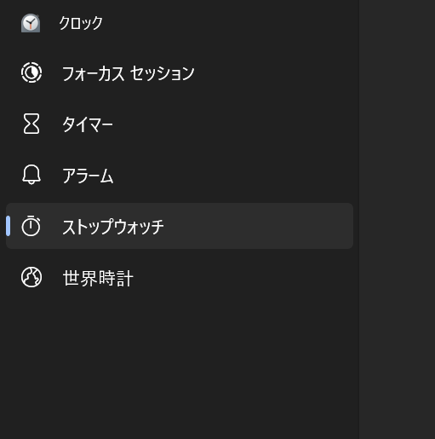This screenshot has height=439, width=435.
Task: Click the クロック app title text
Action: point(81,23)
